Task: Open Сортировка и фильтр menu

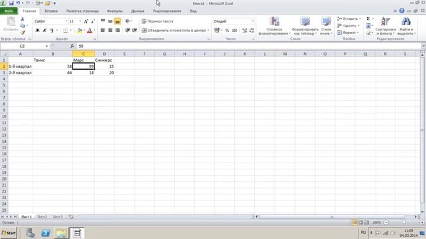Action: click(x=385, y=26)
